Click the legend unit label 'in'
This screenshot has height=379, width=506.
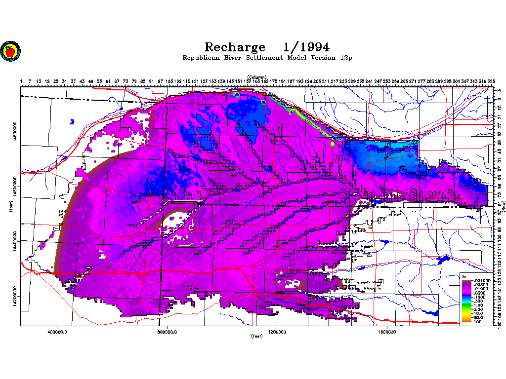464,276
